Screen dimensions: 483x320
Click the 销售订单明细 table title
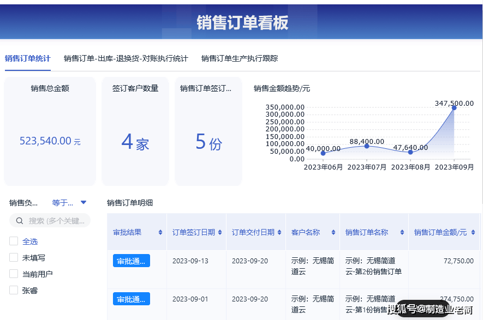pos(130,203)
